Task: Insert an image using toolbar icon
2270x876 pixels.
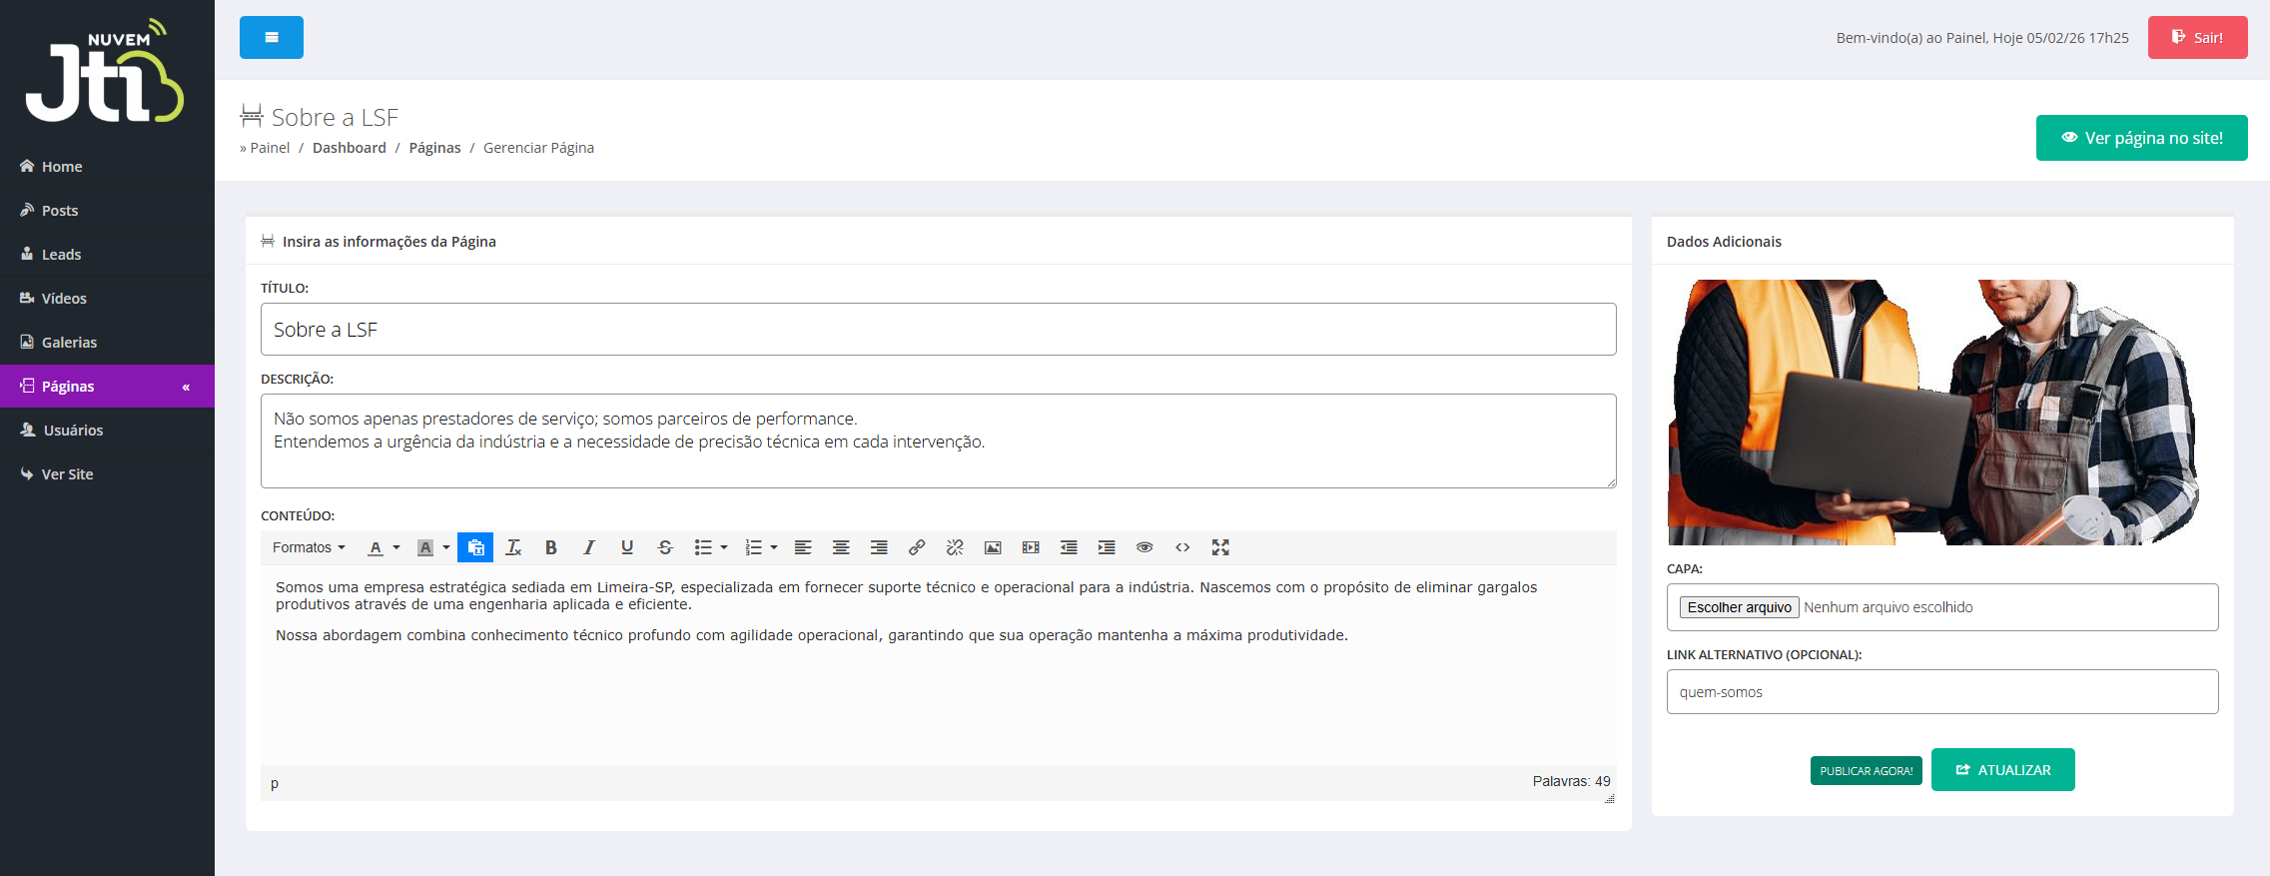Action: click(x=993, y=547)
